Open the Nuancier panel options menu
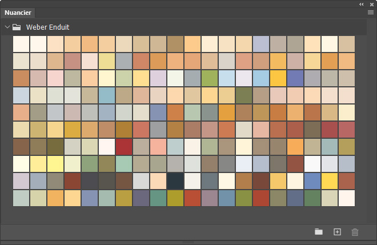 371,12
